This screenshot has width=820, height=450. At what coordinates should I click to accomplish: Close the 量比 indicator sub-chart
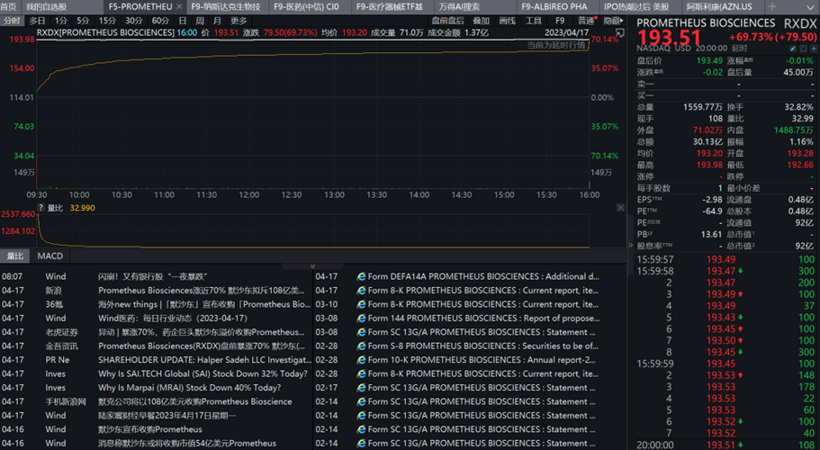[x=620, y=208]
